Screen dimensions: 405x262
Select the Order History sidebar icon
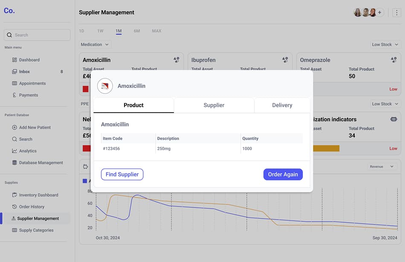coord(14,207)
